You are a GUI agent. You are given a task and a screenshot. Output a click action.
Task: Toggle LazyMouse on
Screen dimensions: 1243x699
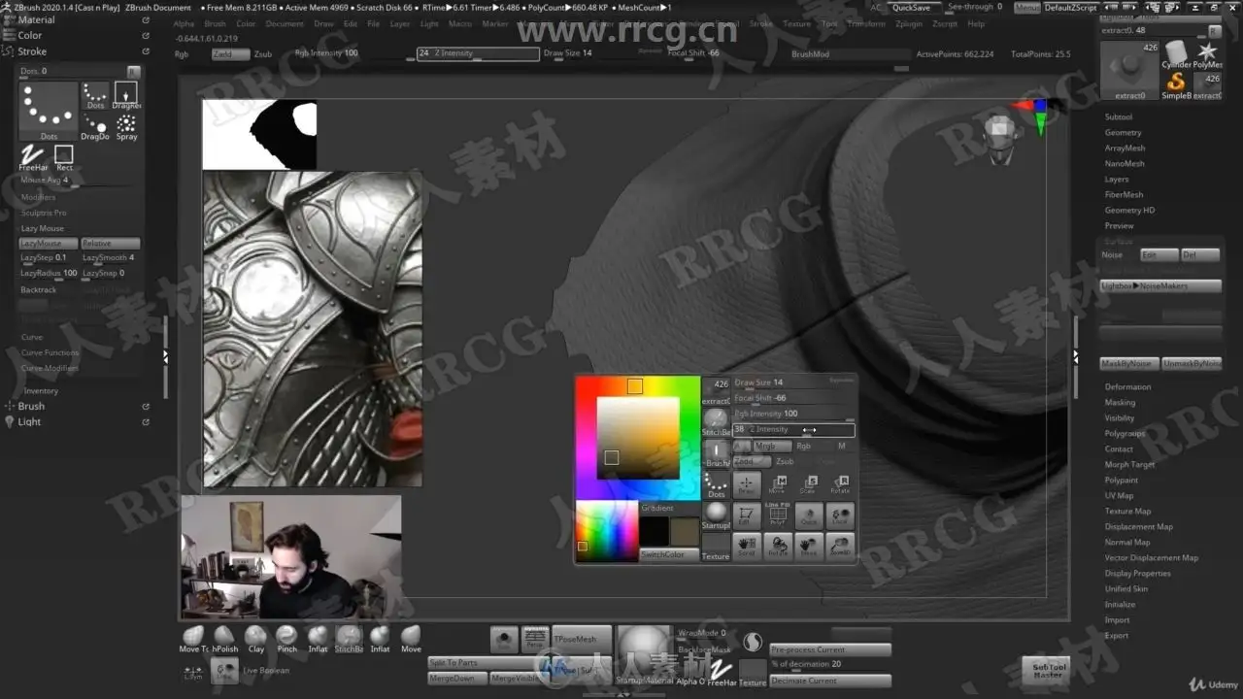pyautogui.click(x=48, y=243)
